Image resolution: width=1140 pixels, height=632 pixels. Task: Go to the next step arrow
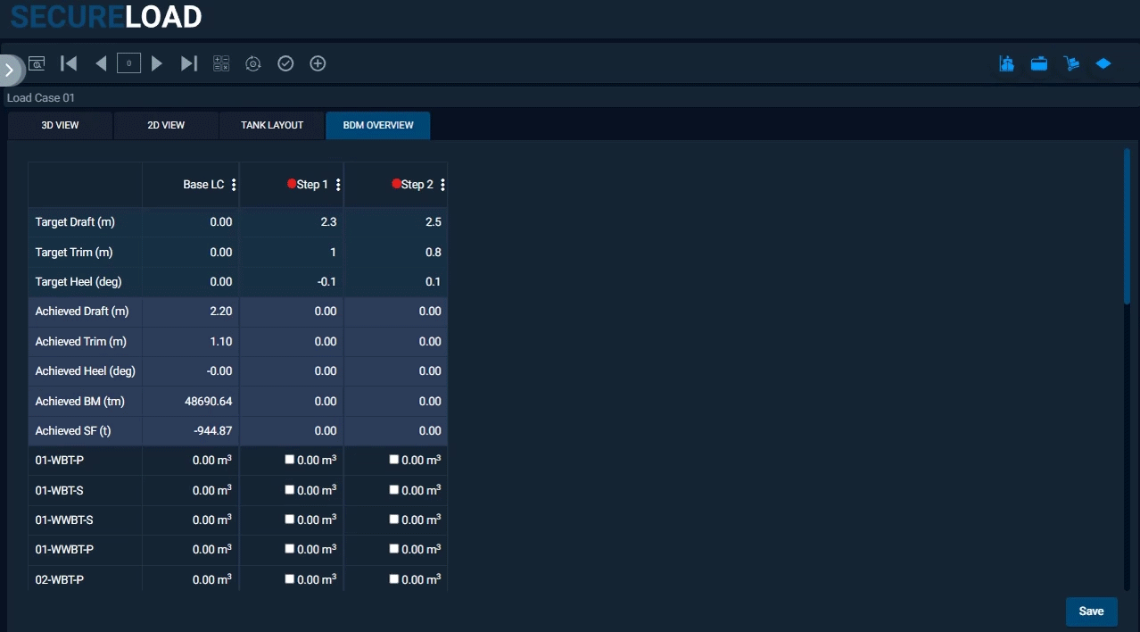tap(157, 63)
